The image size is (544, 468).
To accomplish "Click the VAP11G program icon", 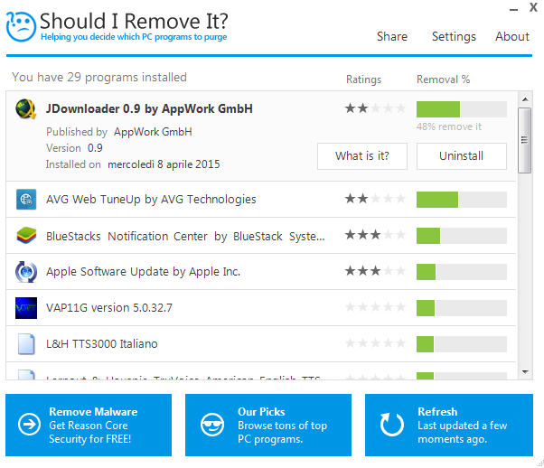I will (x=26, y=308).
